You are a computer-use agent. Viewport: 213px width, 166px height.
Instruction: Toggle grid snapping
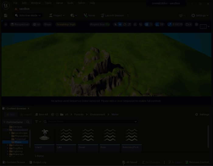146,24
